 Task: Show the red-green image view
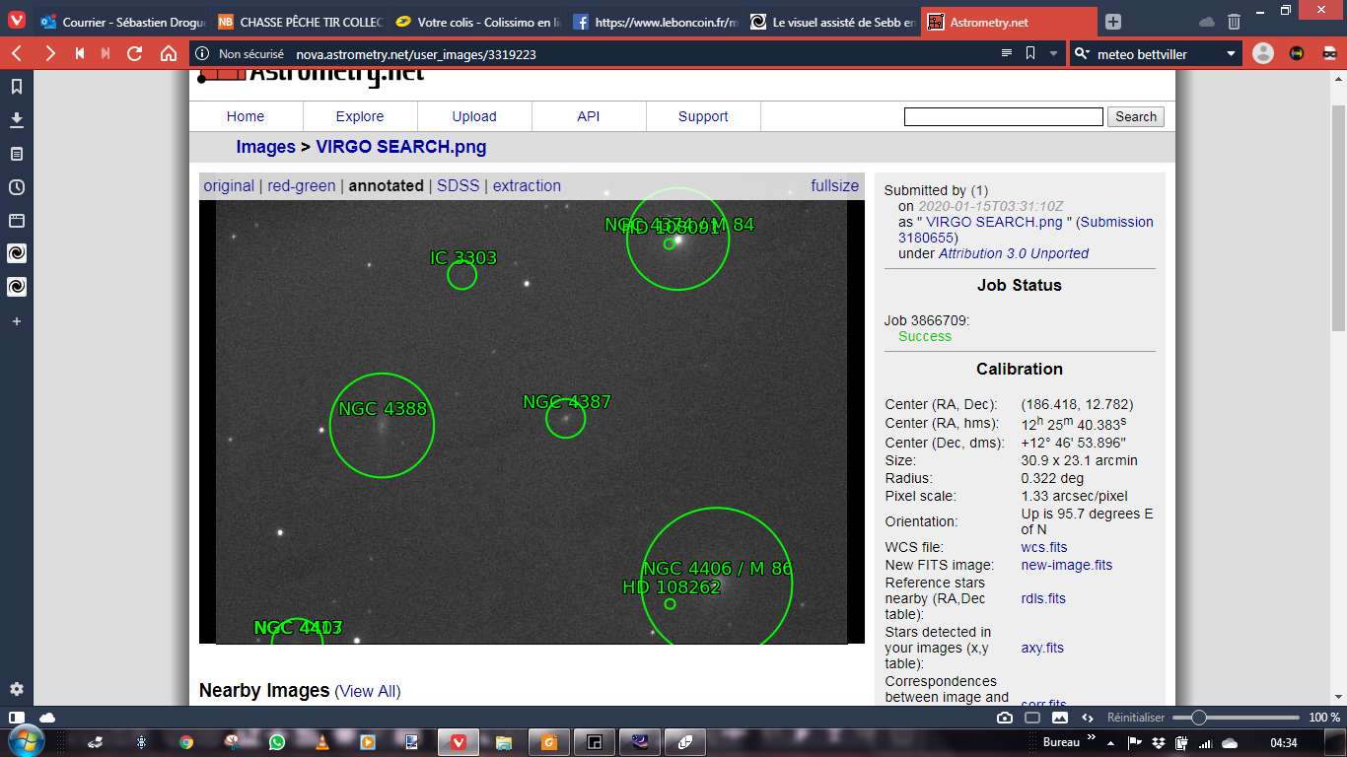pos(302,185)
